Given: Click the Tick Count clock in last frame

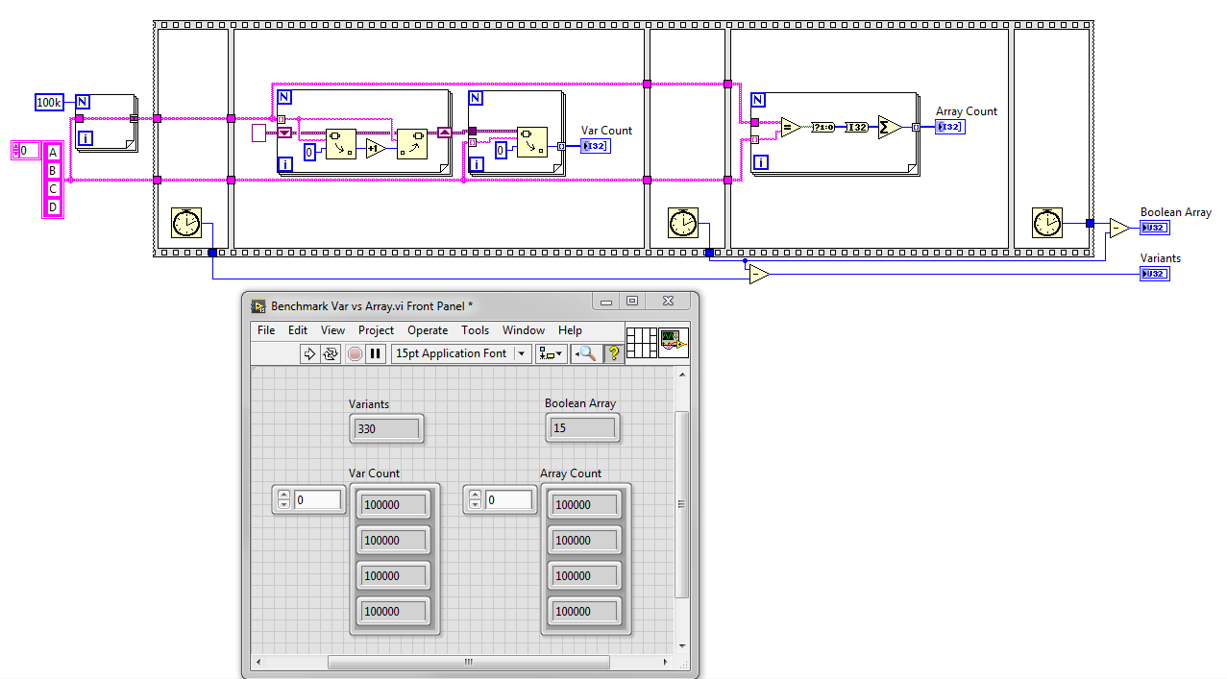Looking at the screenshot, I should coord(1046,223).
